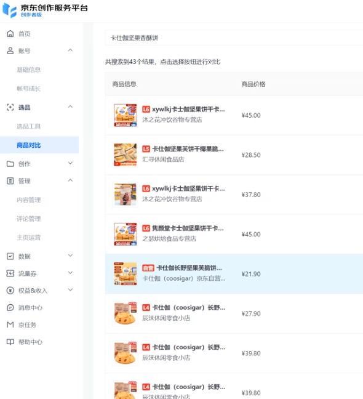Screen dimensions: 363x399
Task: Open 基础信息 under account
Action: click(x=29, y=70)
